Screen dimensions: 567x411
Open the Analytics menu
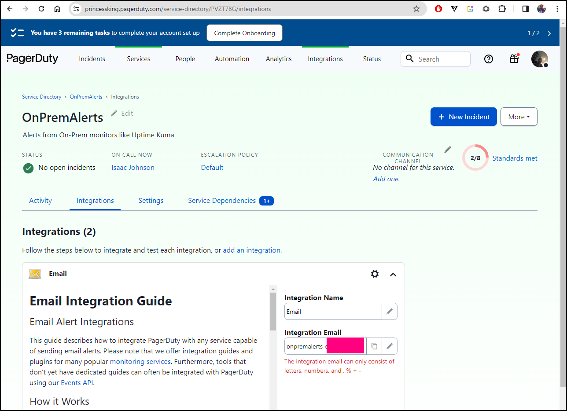click(x=279, y=59)
